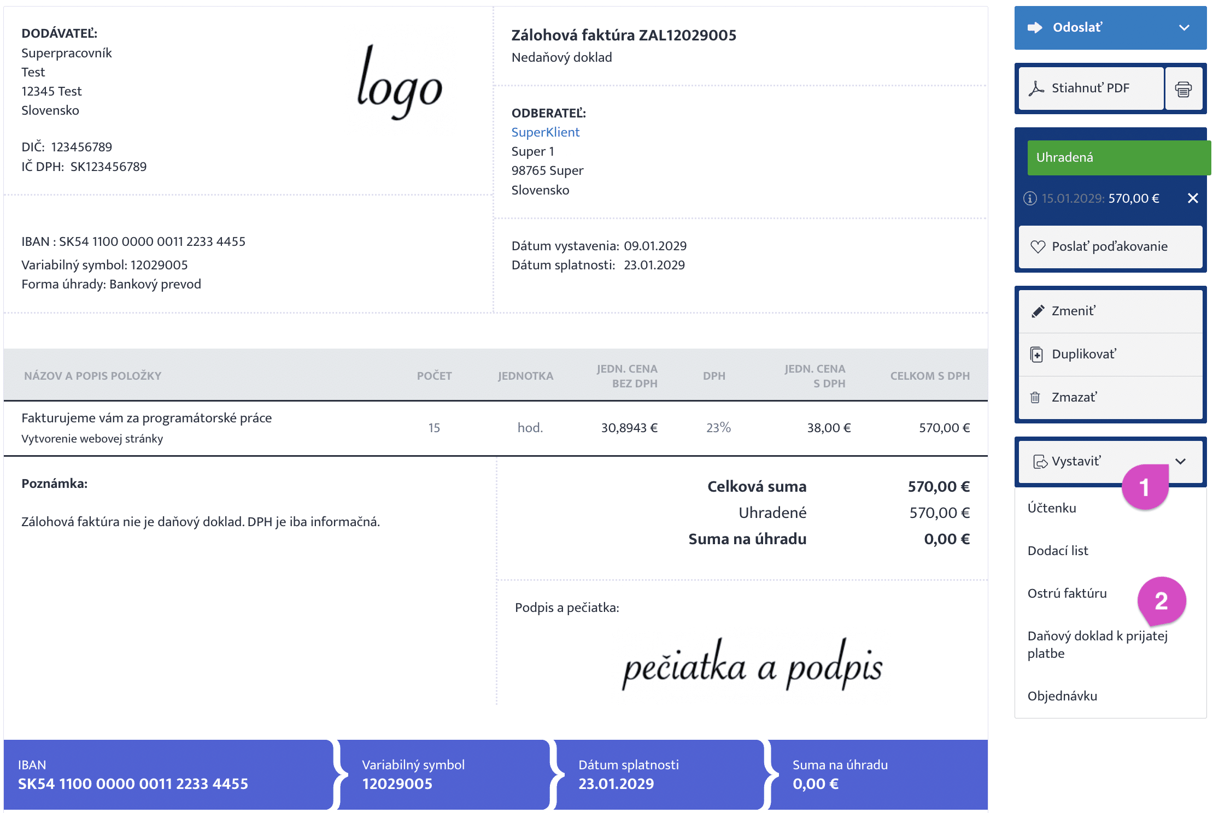The image size is (1213, 813).
Task: Choose Účtenku from the Vystaviť menu
Action: coord(1052,508)
